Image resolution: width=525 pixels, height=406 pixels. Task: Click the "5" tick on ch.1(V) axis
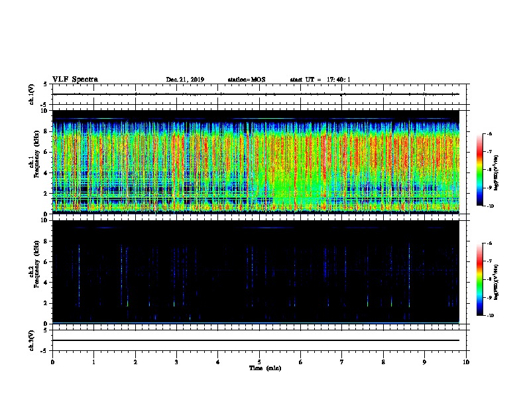click(46, 84)
